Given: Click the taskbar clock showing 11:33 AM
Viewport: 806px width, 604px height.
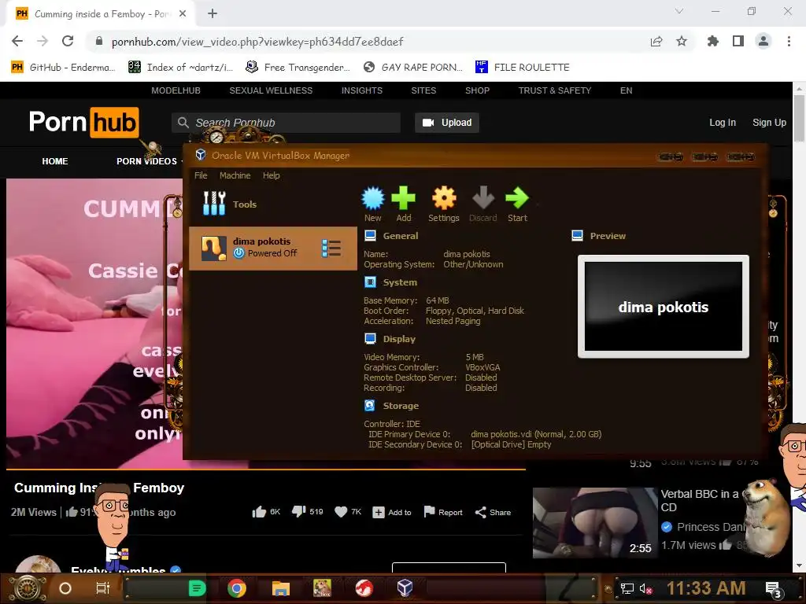Looking at the screenshot, I should [x=706, y=588].
